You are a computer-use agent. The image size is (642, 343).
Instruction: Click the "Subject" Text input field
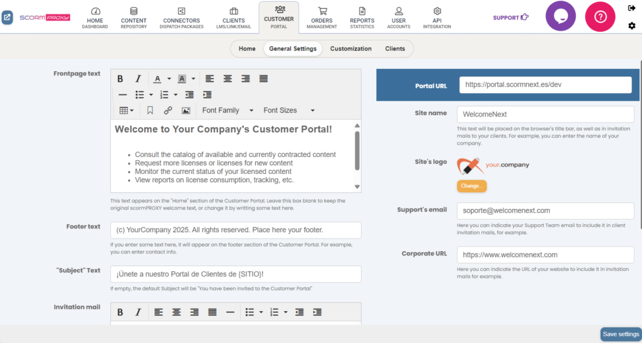(x=236, y=274)
